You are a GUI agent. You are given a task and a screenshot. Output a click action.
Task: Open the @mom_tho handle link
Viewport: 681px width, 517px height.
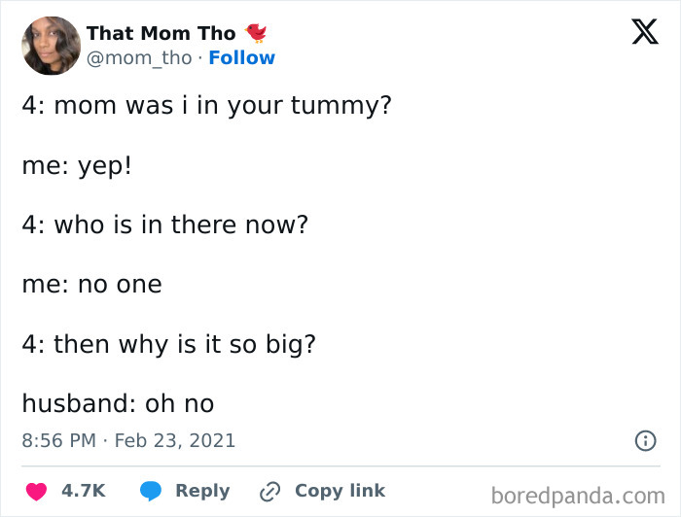click(139, 58)
